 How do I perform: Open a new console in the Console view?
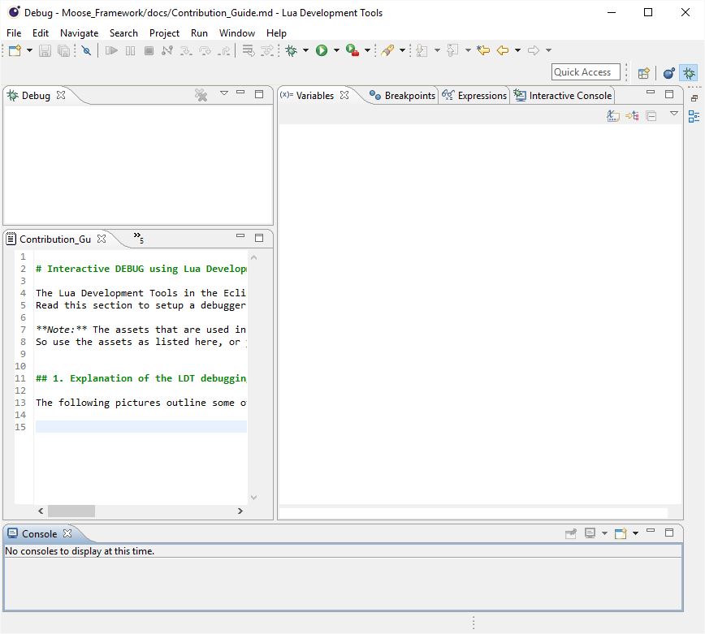[x=621, y=533]
